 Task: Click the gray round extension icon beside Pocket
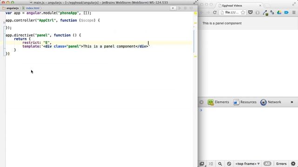[x=257, y=13]
